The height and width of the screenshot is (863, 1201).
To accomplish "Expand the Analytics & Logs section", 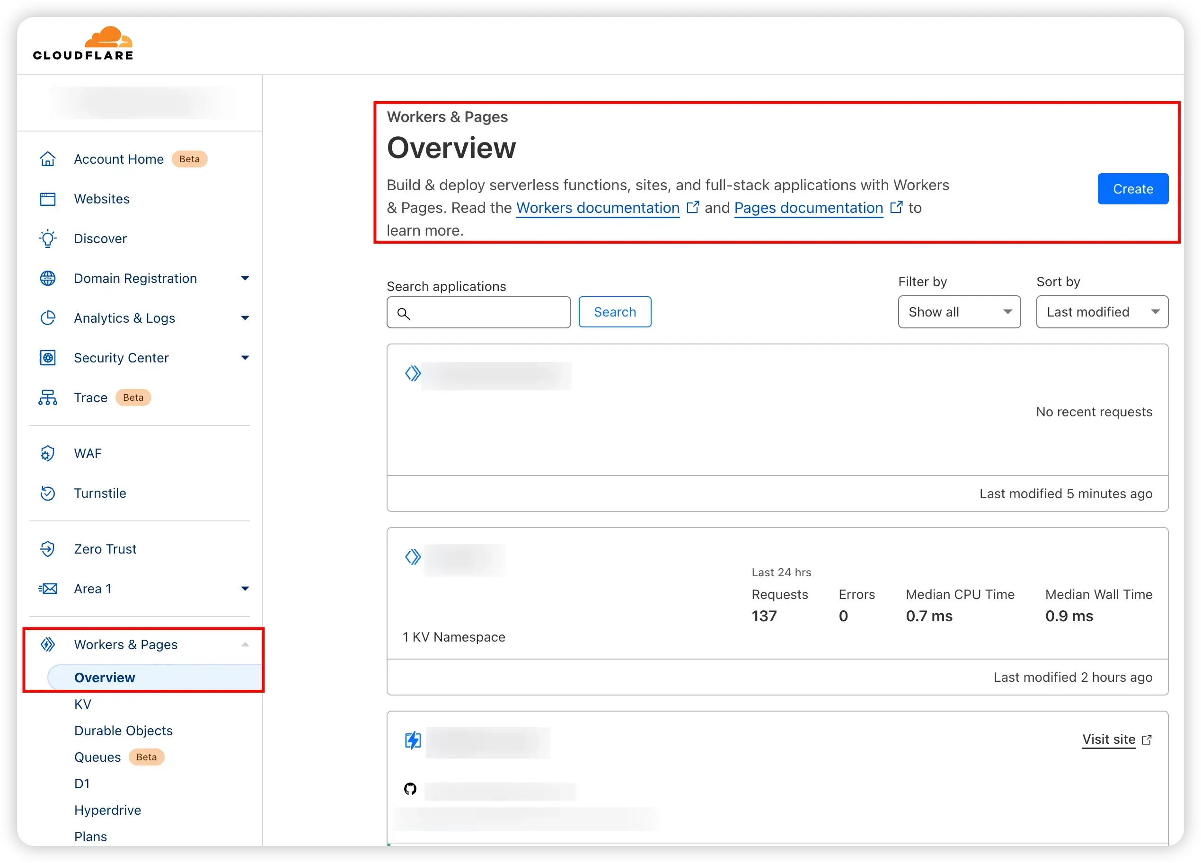I will coord(245,318).
